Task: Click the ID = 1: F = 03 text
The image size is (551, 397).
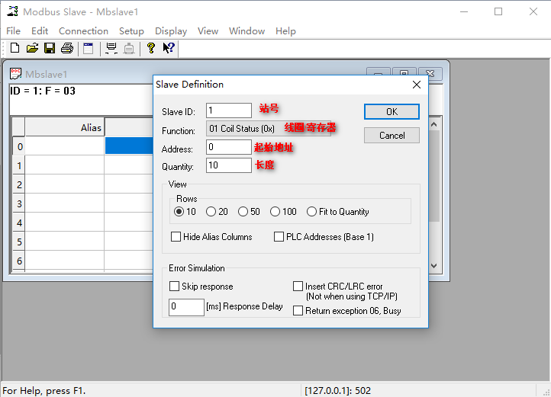Action: click(x=43, y=91)
